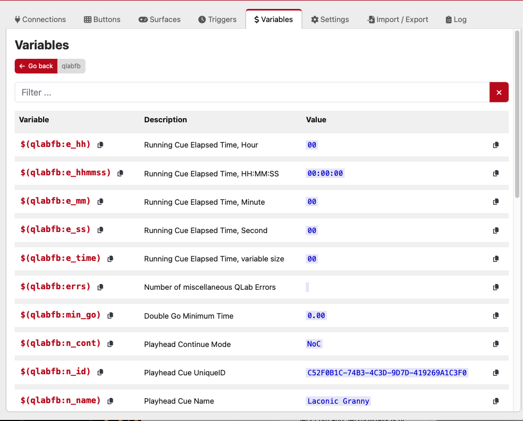Copy the Double Go Minimum Time value
The height and width of the screenshot is (421, 523).
pyautogui.click(x=496, y=315)
